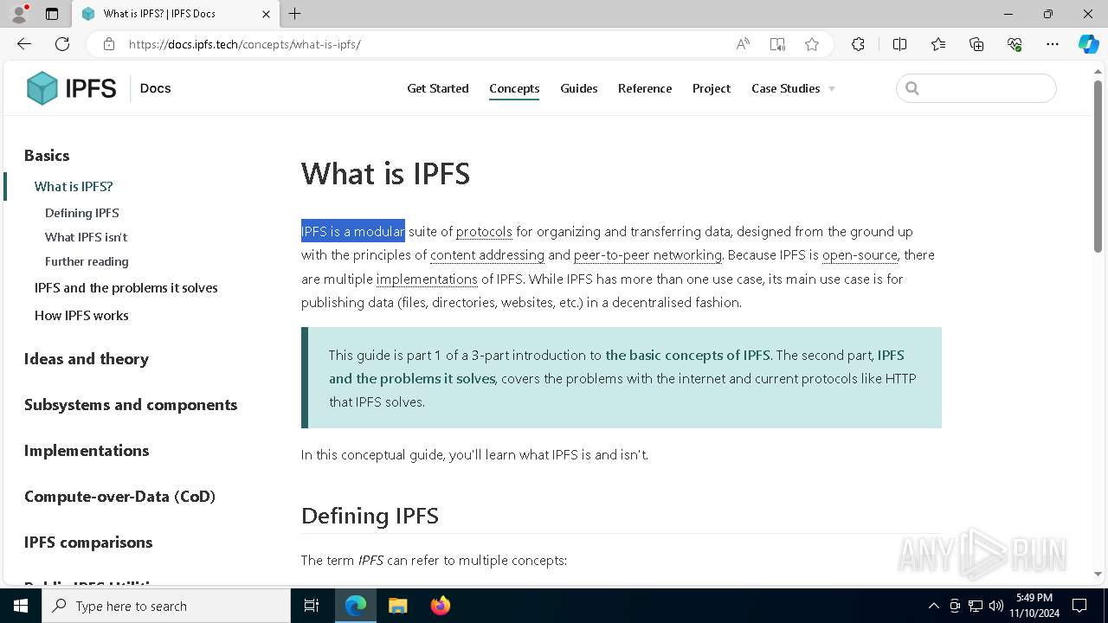Add page to favorites with the star icon
This screenshot has height=623, width=1108.
pos(812,44)
